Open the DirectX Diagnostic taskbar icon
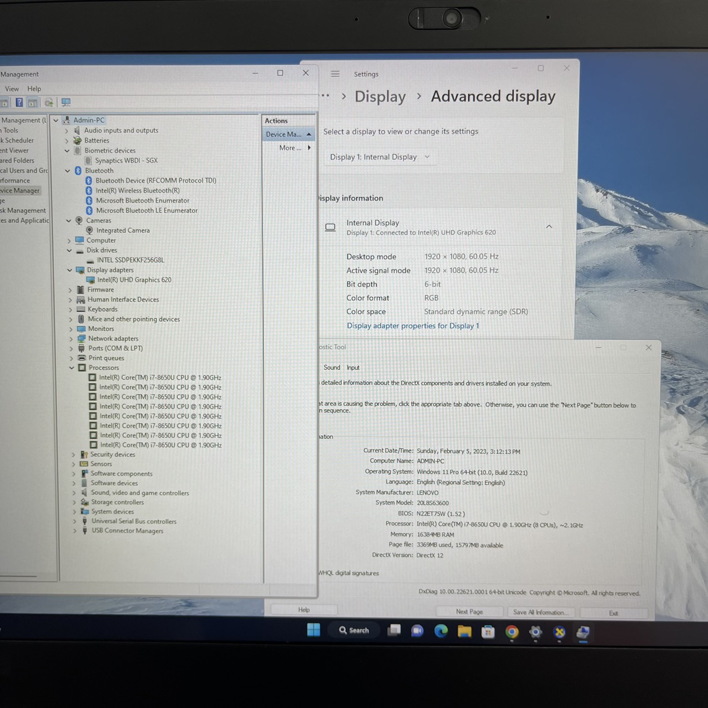The image size is (708, 708). pyautogui.click(x=559, y=632)
